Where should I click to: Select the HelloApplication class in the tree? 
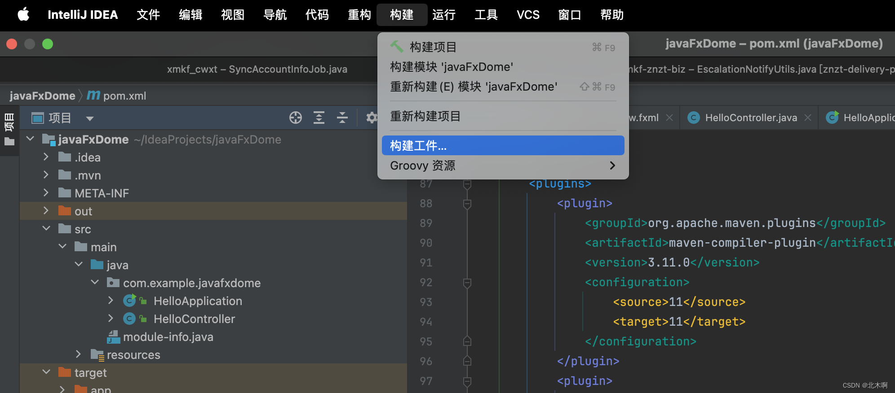pyautogui.click(x=198, y=301)
